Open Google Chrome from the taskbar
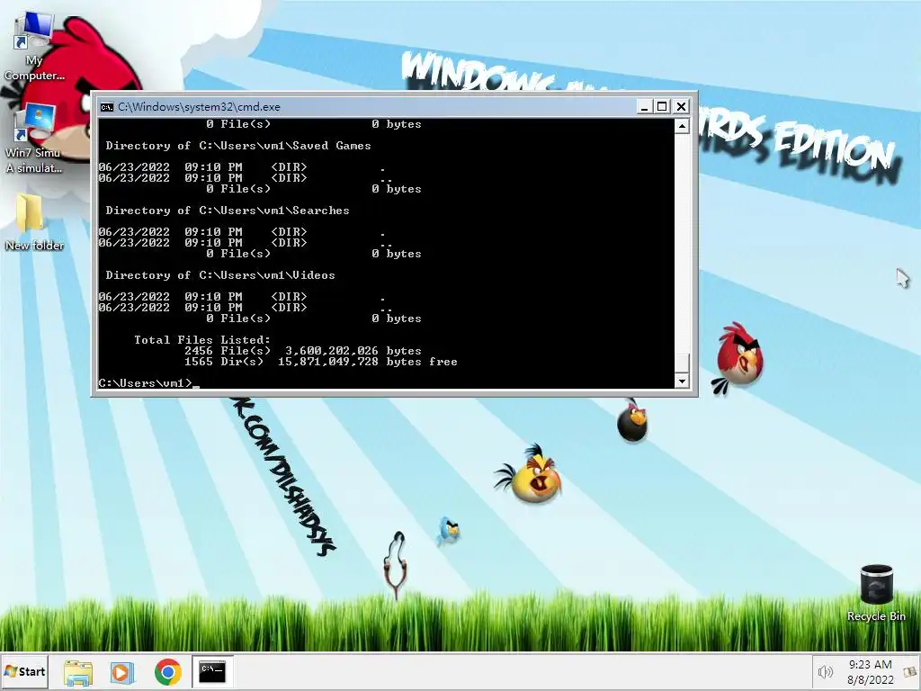 (x=168, y=672)
